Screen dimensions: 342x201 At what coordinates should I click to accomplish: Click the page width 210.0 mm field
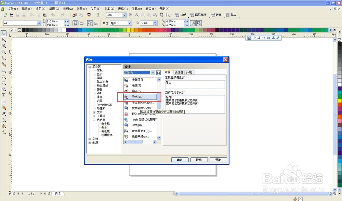[55, 21]
